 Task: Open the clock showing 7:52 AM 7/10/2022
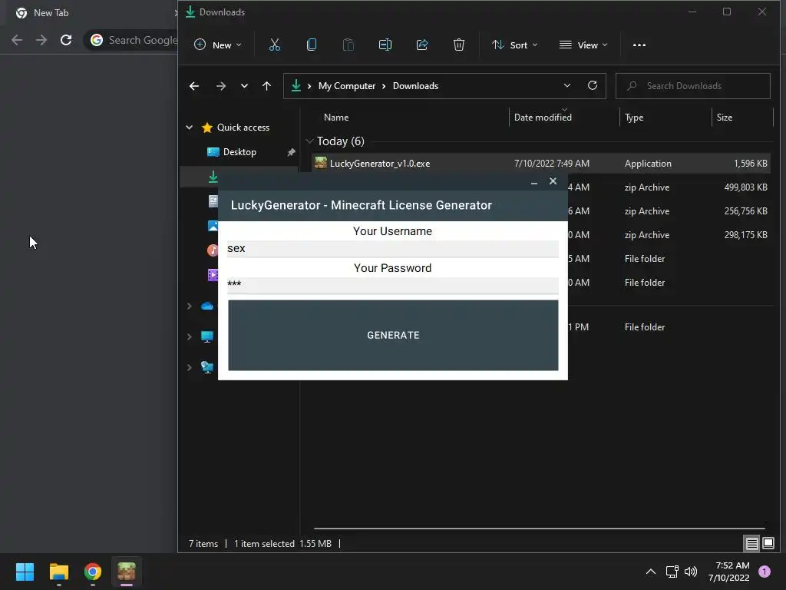pos(729,572)
